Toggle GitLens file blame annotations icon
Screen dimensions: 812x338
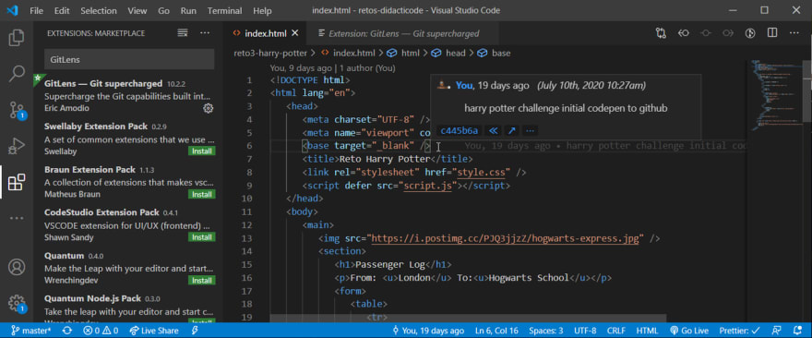point(750,33)
